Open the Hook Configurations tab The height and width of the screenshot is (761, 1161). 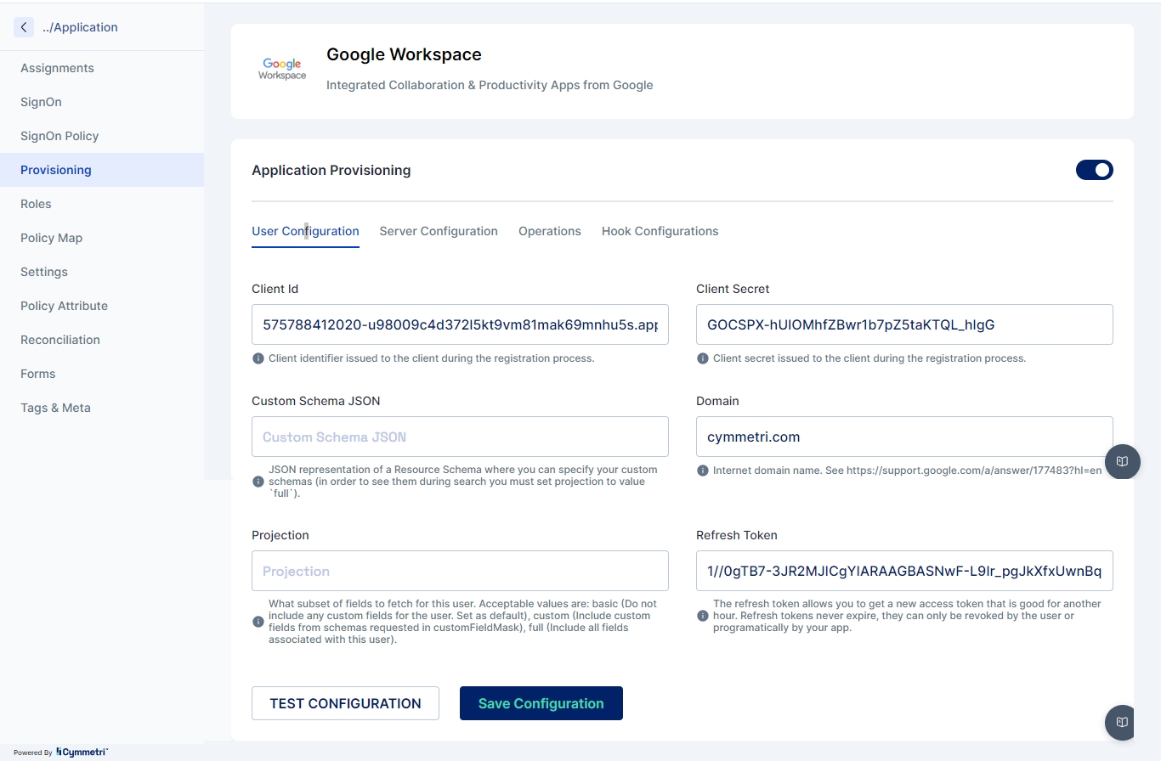point(660,231)
